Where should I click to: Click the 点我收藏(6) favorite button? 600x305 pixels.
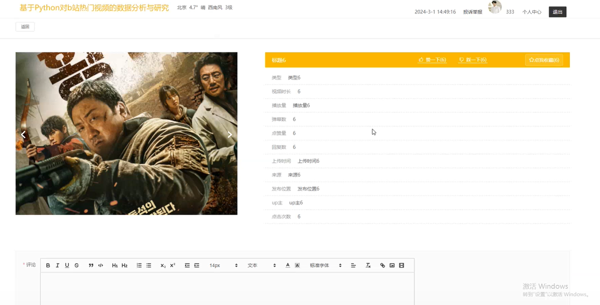(544, 60)
